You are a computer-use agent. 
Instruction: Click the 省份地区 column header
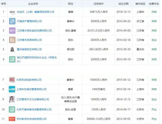point(140,4)
